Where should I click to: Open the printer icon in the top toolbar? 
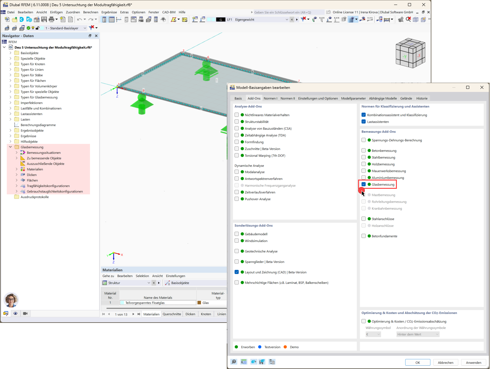click(51, 19)
